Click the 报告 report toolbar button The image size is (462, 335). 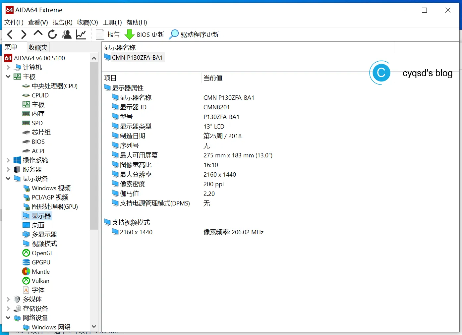108,34
